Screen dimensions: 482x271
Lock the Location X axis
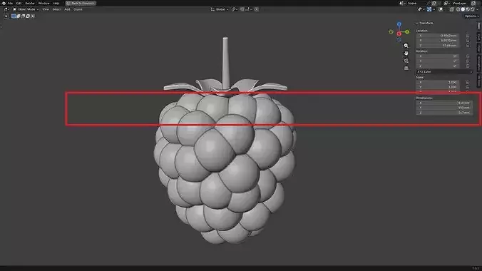pos(468,36)
